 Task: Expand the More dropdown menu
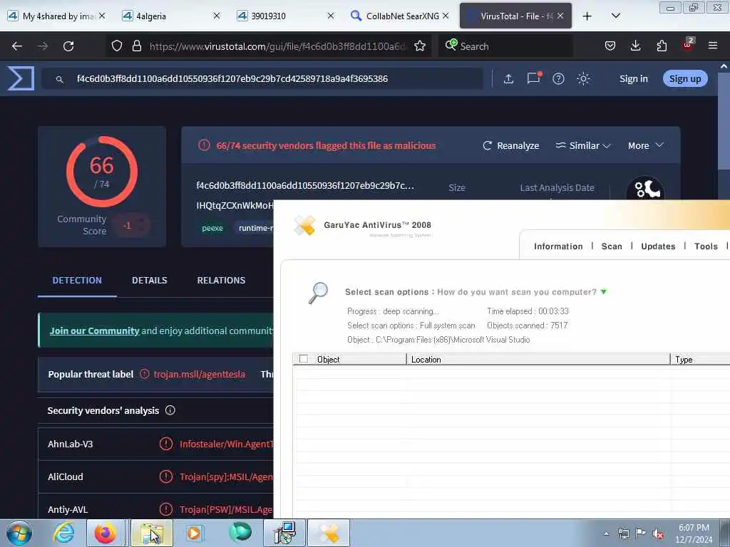pyautogui.click(x=645, y=145)
